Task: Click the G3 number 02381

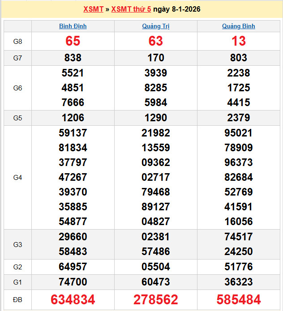Action: [x=155, y=237]
